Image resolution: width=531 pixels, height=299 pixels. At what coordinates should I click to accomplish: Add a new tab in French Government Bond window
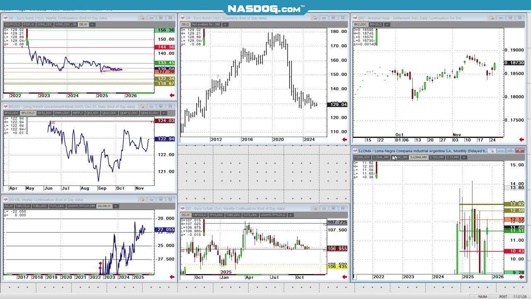(163, 113)
